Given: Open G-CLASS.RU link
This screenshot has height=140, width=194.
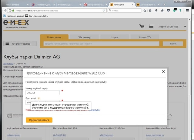Looking at the screenshot, I should [59, 135].
